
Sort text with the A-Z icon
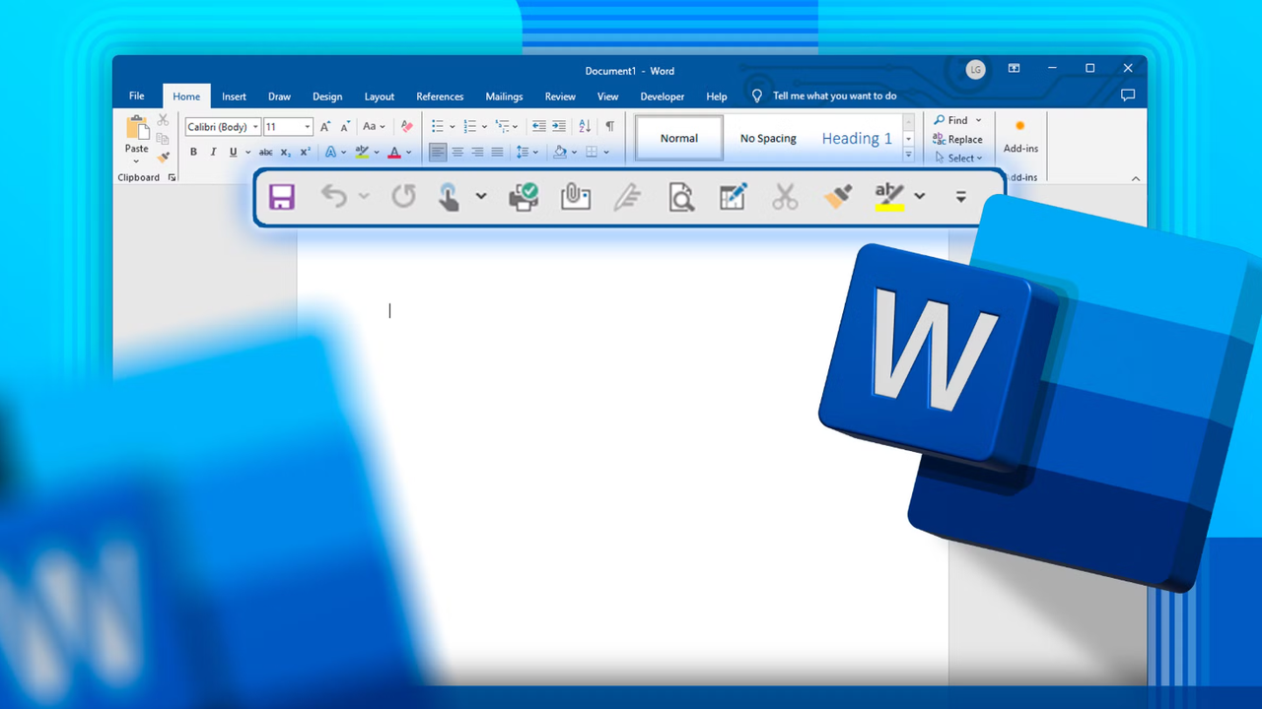(585, 127)
